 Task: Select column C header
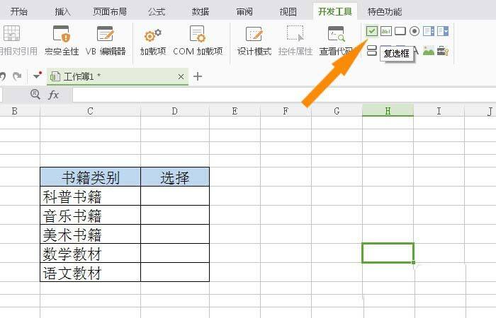pyautogui.click(x=90, y=111)
